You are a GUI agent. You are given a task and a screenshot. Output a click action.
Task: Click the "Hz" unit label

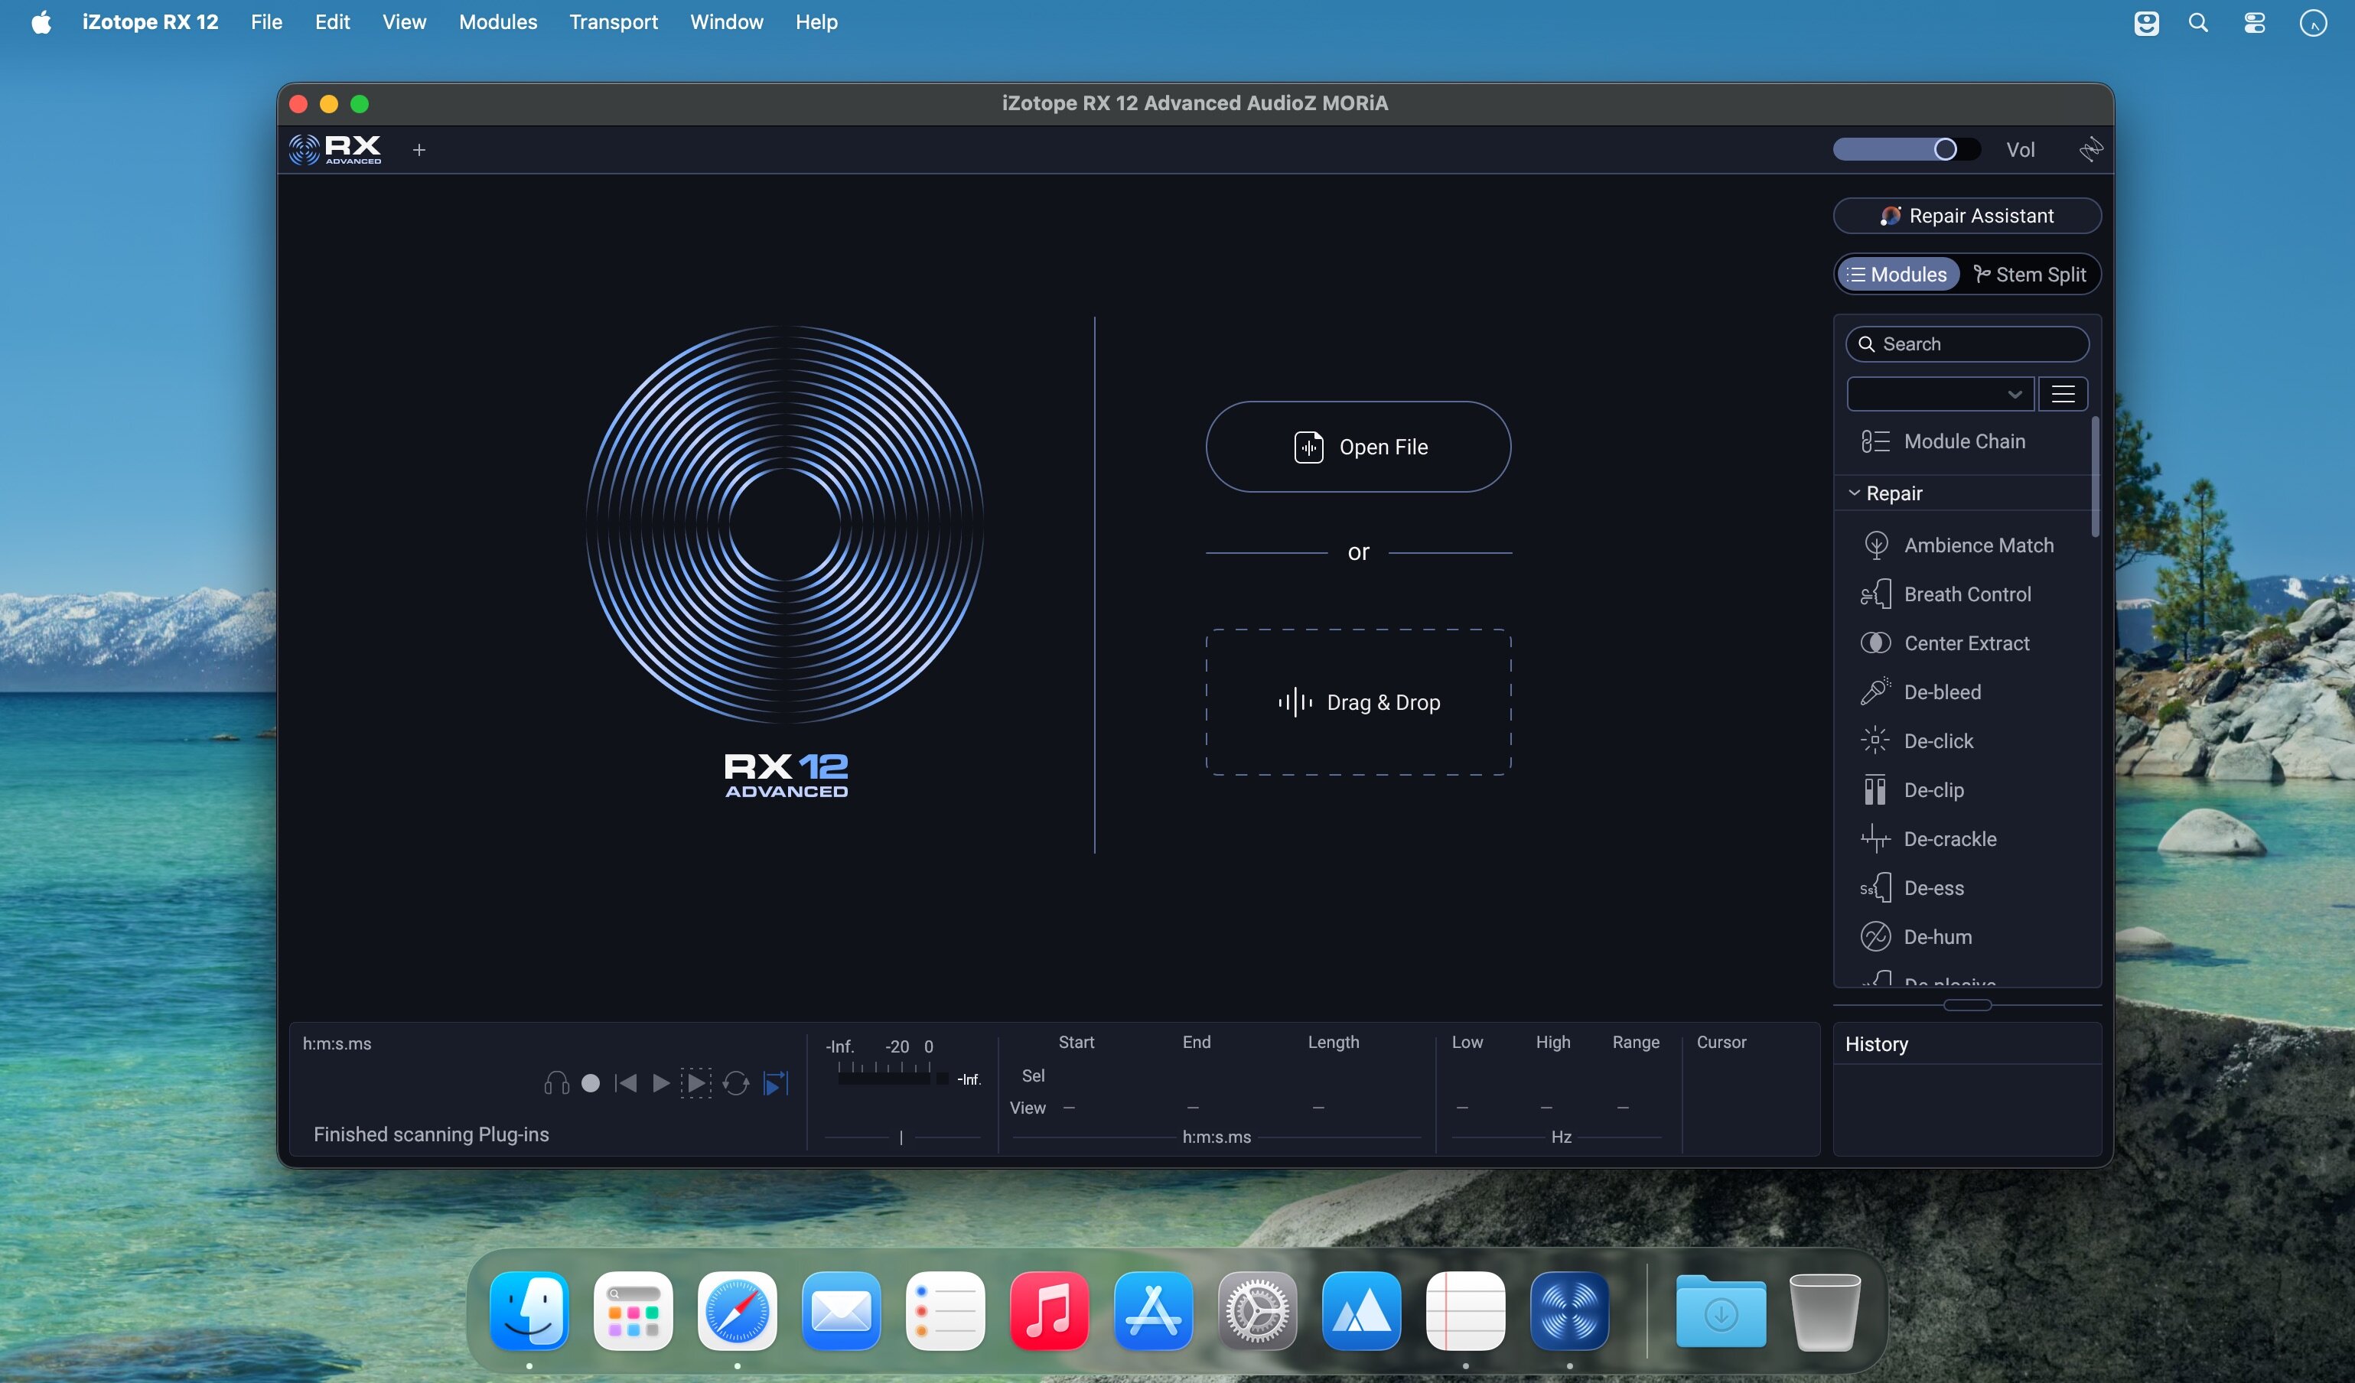1561,1136
